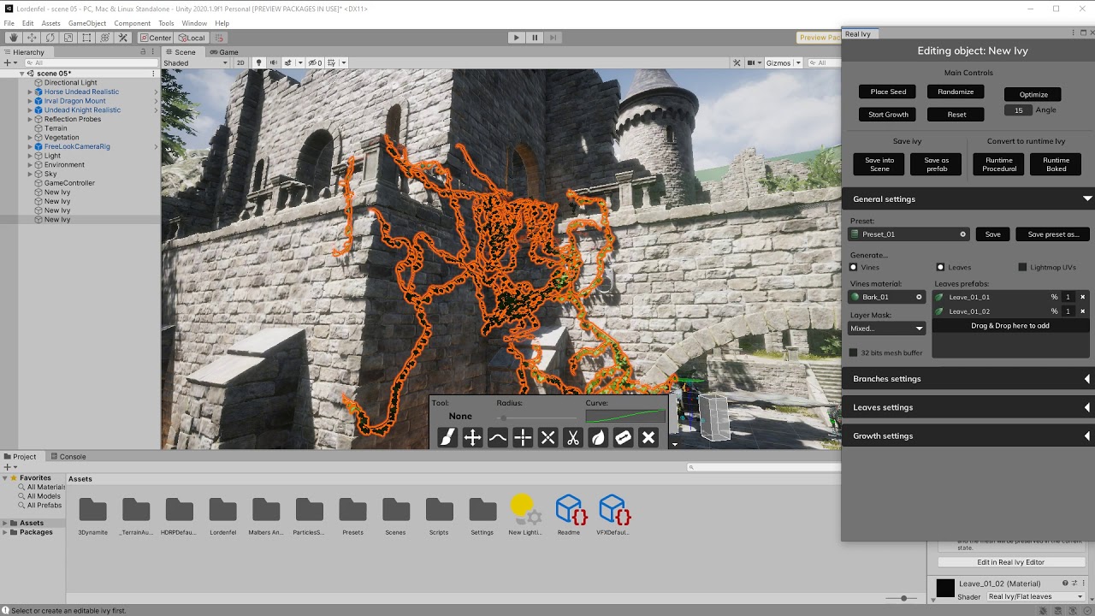Image resolution: width=1095 pixels, height=616 pixels.
Task: Click the Step frame button
Action: (x=553, y=38)
